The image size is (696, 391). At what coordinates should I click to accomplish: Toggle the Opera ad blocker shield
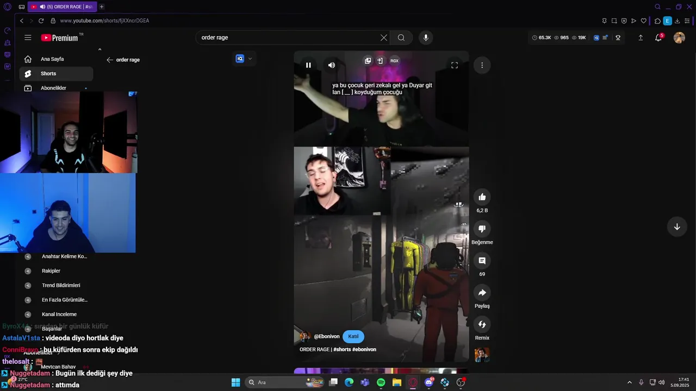click(624, 21)
